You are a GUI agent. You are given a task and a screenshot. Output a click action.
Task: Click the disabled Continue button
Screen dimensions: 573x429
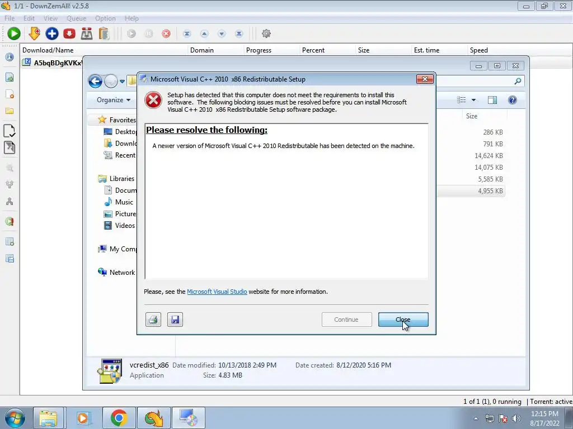tap(346, 320)
